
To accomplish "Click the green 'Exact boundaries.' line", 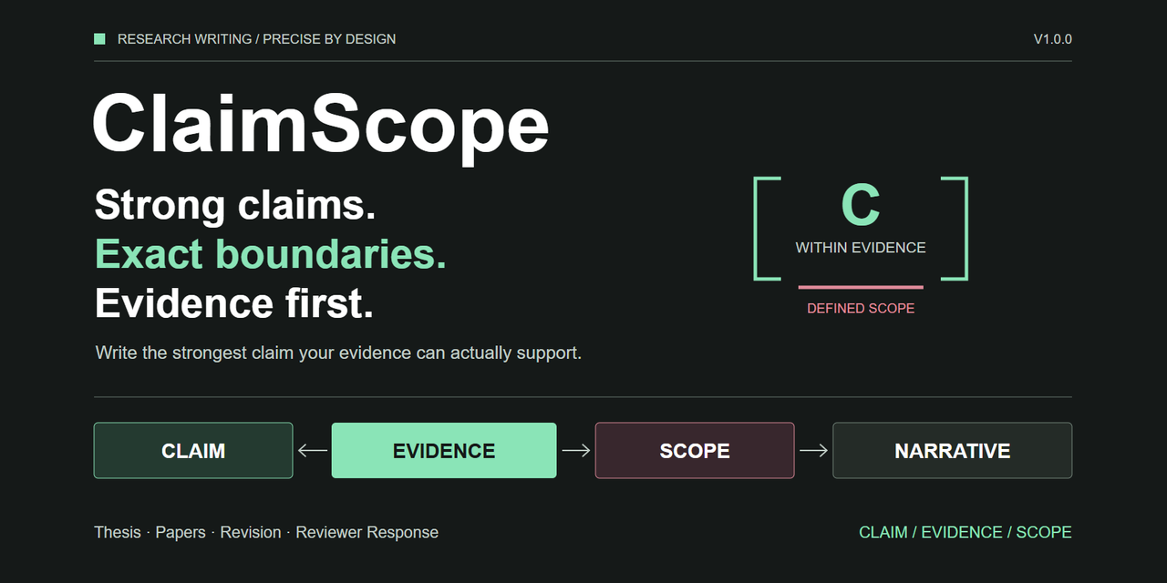I will 271,254.
